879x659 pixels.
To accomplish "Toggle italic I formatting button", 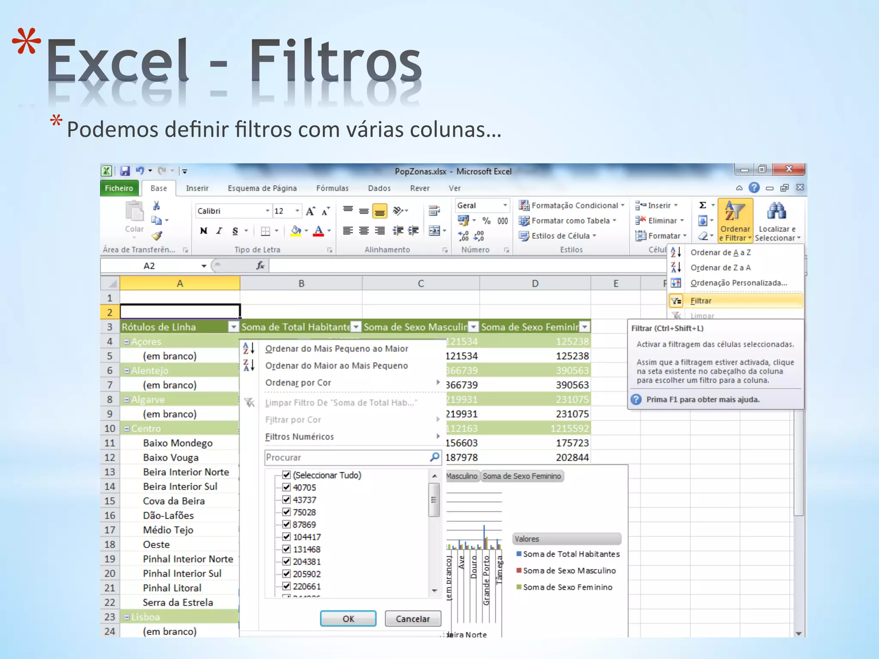I will click(219, 231).
